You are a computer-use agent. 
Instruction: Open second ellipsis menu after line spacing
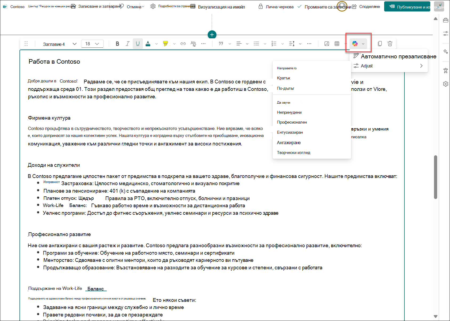[309, 44]
